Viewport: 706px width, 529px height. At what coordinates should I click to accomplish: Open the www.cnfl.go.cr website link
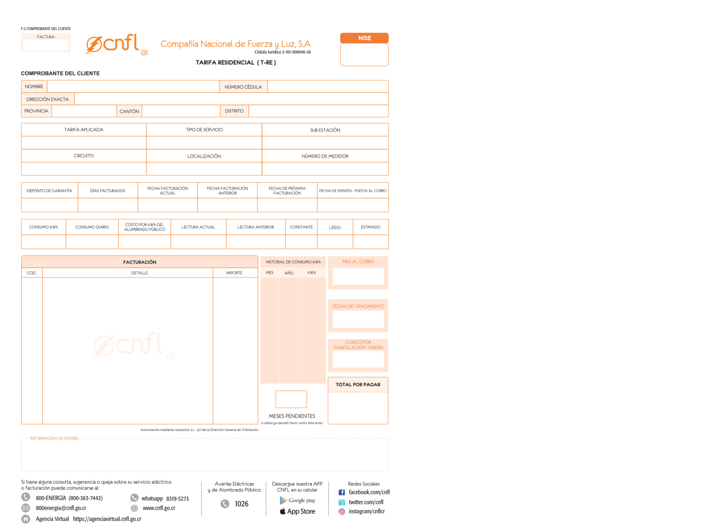(x=158, y=508)
